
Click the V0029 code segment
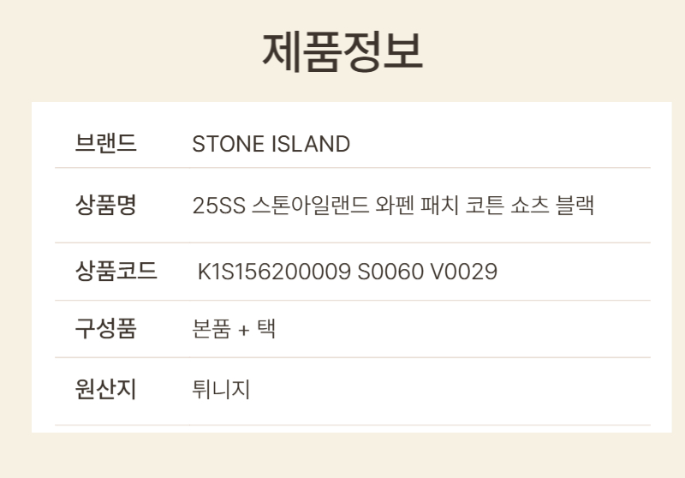click(463, 272)
